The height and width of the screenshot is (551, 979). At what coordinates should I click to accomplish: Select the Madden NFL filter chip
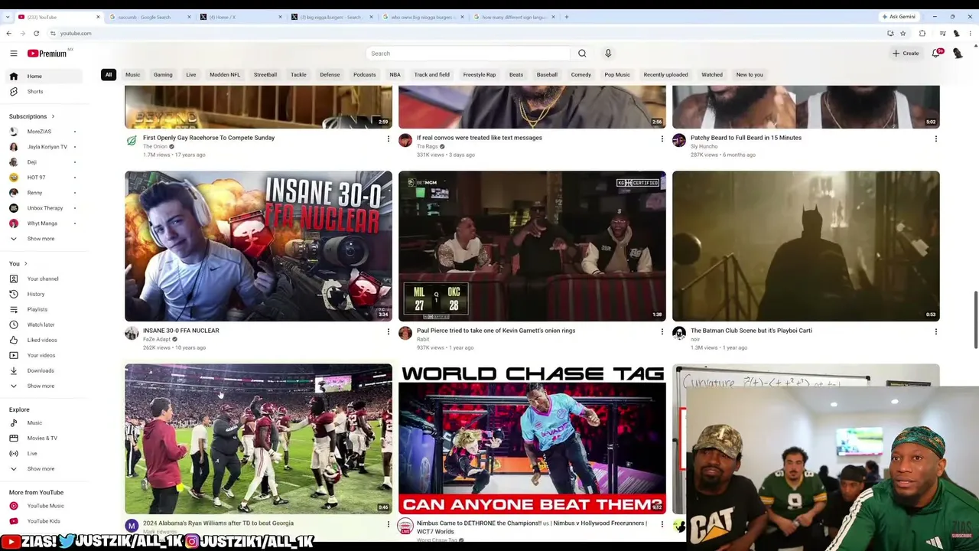point(225,75)
